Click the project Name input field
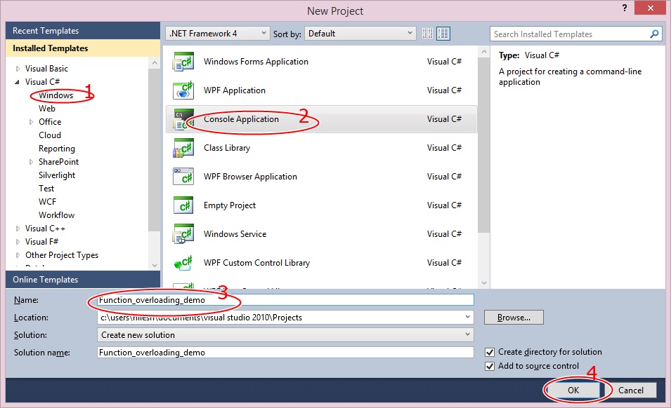 285,300
